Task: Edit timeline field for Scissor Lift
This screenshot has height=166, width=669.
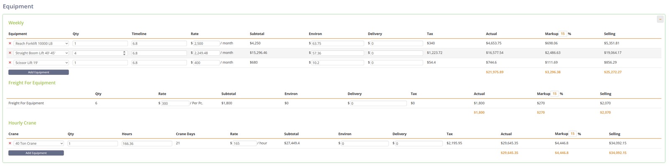Action: coord(159,62)
